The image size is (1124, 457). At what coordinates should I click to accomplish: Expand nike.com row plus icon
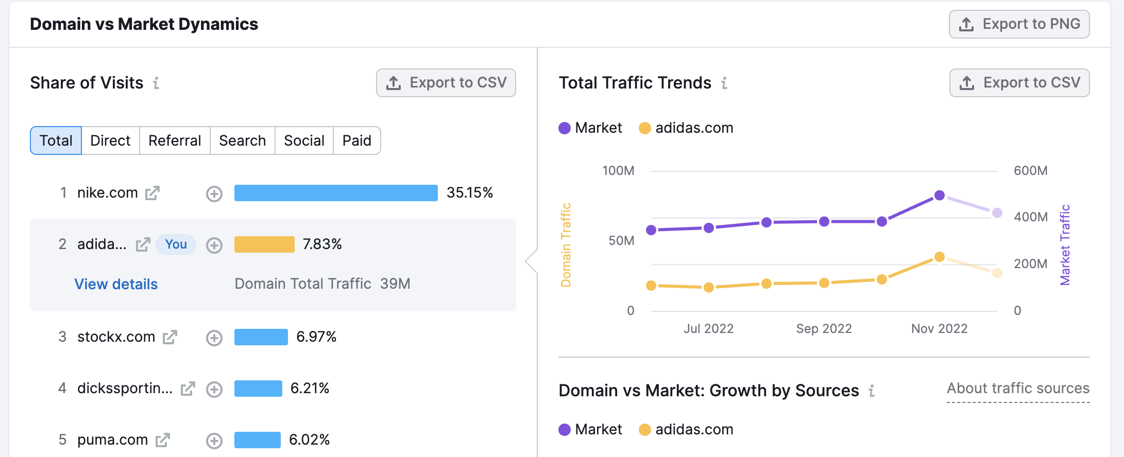point(214,194)
